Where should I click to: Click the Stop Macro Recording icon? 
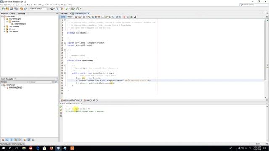(127, 17)
